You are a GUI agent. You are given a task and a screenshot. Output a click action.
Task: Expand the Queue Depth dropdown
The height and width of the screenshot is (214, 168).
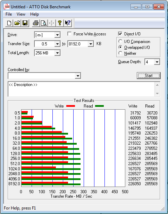click(157, 62)
